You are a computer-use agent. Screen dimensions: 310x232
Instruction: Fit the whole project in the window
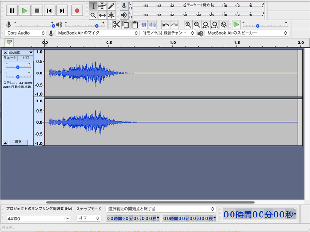tap(215, 25)
